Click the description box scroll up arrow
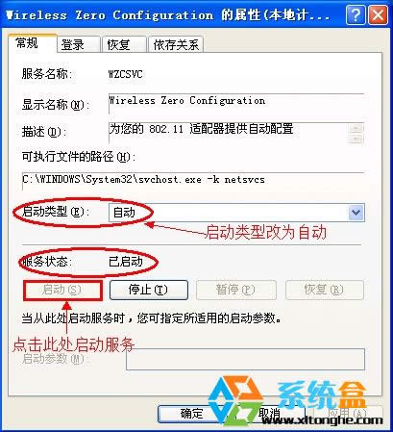This screenshot has height=432, width=393. pos(356,128)
